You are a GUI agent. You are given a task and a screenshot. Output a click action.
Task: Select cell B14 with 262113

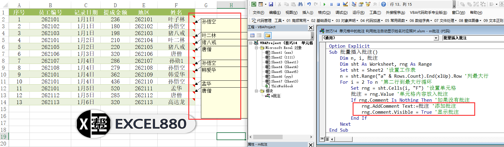click(50, 102)
